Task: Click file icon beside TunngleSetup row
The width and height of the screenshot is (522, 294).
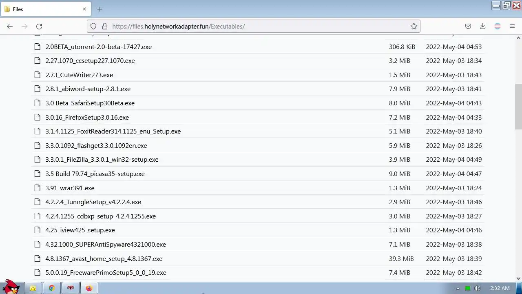Action: tap(38, 202)
